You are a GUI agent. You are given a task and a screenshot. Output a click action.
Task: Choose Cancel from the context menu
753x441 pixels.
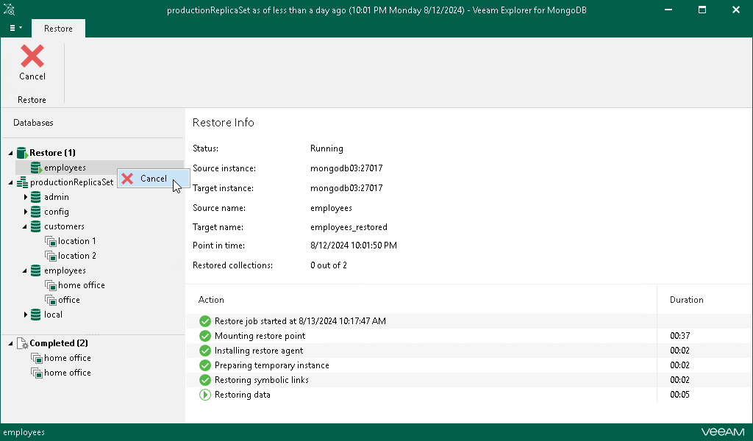152,179
